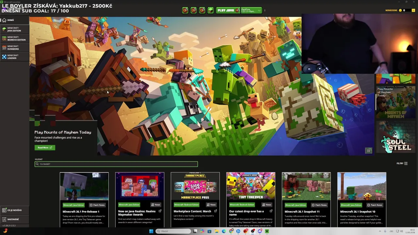
Task: Click the second quick-launch shortcut icon
Action: [x=194, y=10]
